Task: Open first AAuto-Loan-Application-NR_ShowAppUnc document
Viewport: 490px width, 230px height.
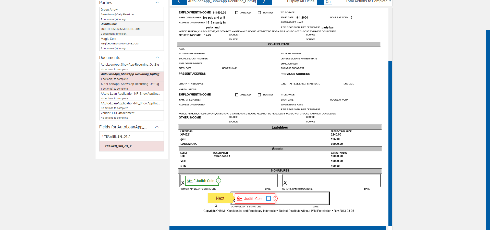Action: click(x=131, y=96)
